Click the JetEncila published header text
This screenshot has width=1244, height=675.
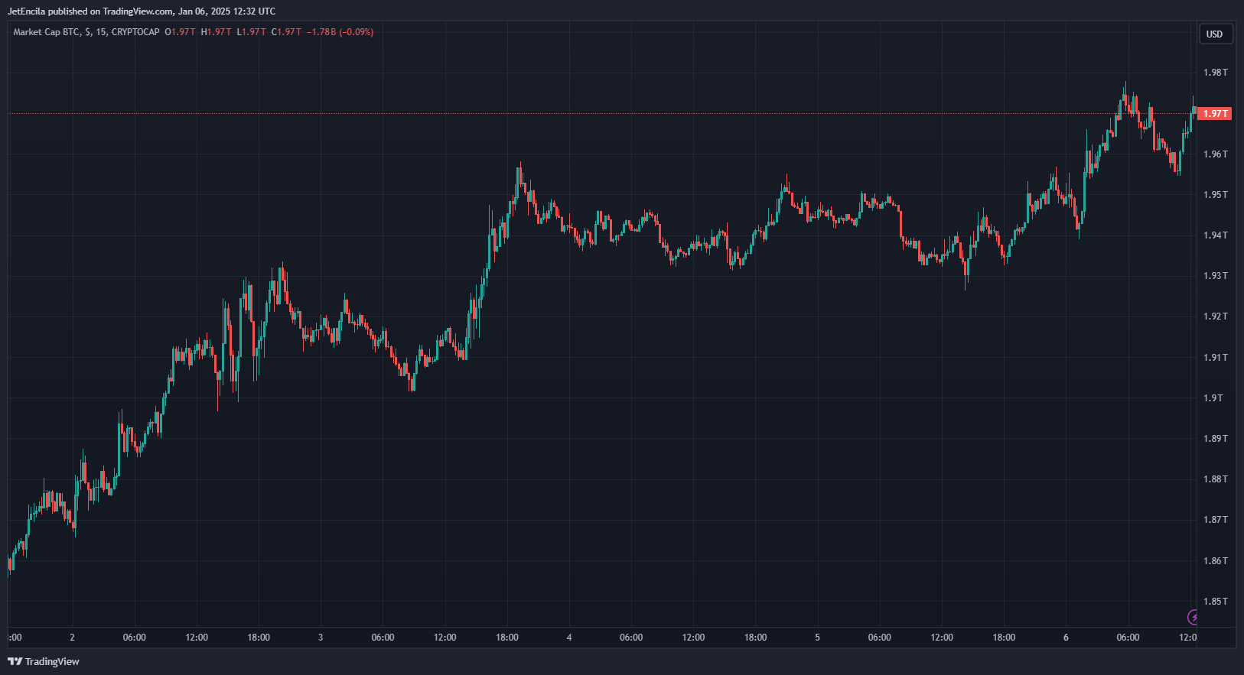click(142, 11)
